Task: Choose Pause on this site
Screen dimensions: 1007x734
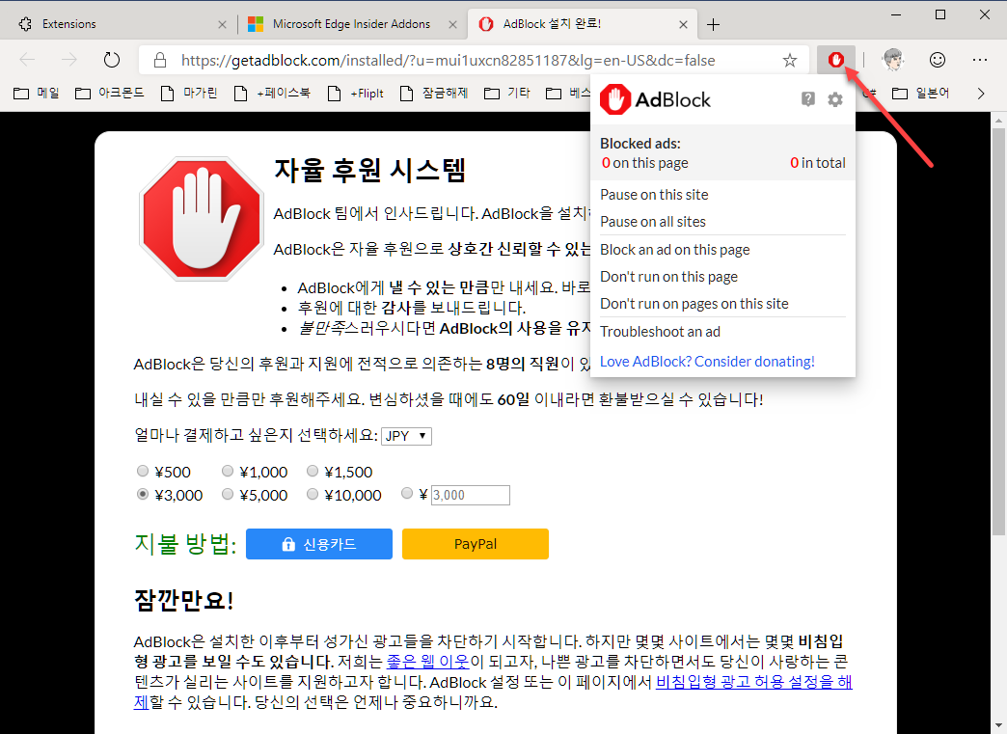Action: click(654, 195)
